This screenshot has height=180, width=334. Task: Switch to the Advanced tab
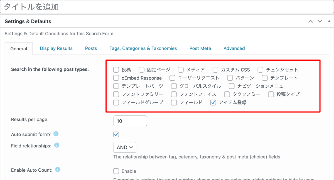234,48
